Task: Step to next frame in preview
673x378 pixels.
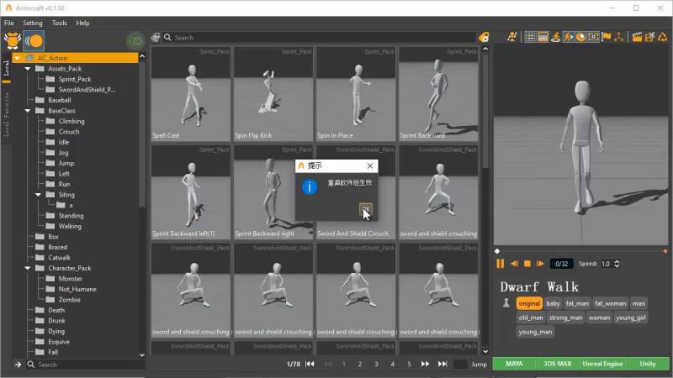Action: click(540, 264)
